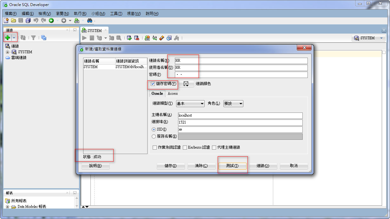Click the SYSTEM worksheet tab
Image resolution: width=390 pixels, height=219 pixels.
[x=95, y=30]
